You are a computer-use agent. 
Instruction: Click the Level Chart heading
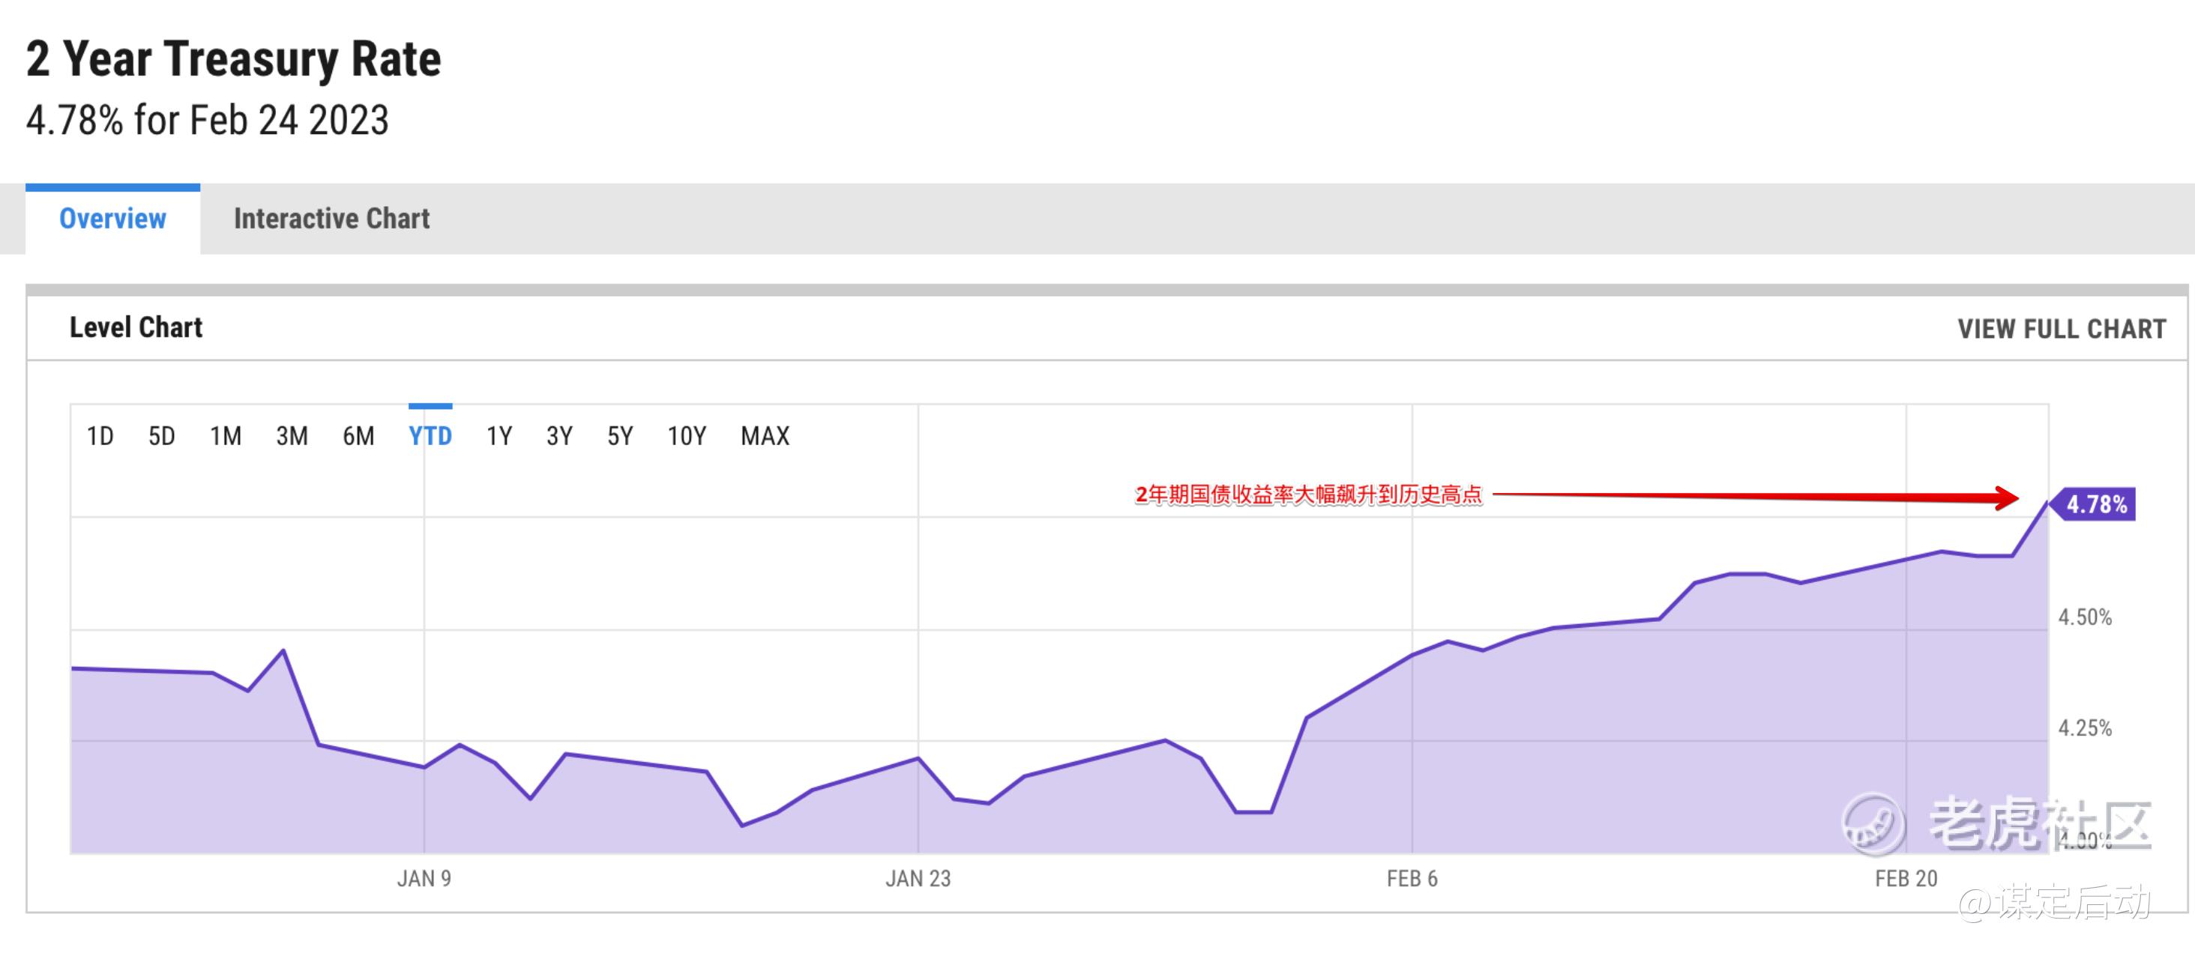click(136, 328)
